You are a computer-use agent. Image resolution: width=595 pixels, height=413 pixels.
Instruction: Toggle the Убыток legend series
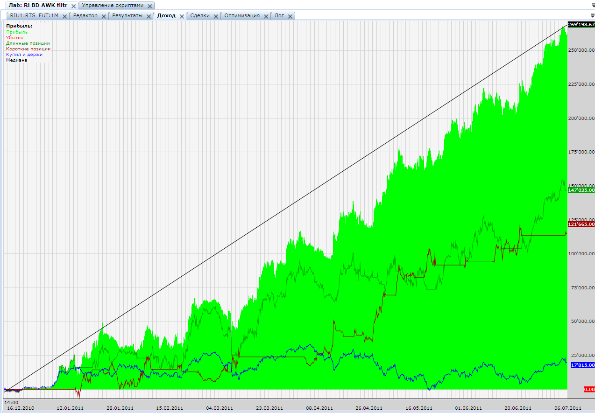point(15,37)
